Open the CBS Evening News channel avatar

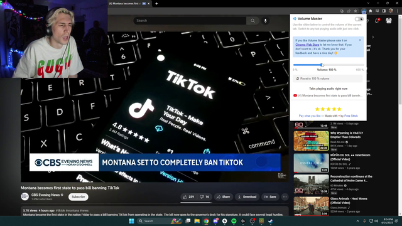point(25,196)
